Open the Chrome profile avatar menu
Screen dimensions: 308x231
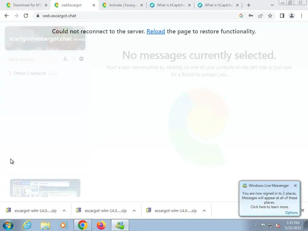coord(292,16)
